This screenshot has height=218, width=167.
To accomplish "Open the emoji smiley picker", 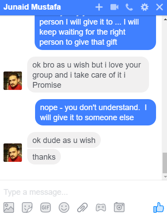I will pyautogui.click(x=64, y=207).
